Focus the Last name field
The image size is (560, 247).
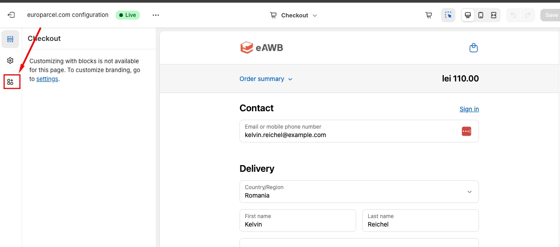pos(420,220)
